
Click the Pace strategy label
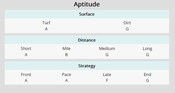click(66, 74)
